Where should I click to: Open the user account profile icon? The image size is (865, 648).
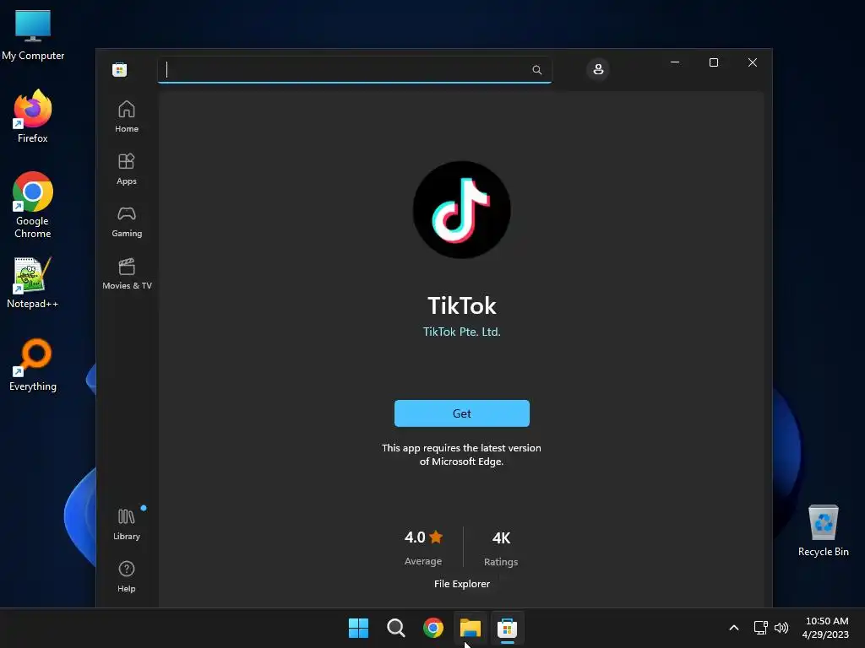pyautogui.click(x=598, y=69)
